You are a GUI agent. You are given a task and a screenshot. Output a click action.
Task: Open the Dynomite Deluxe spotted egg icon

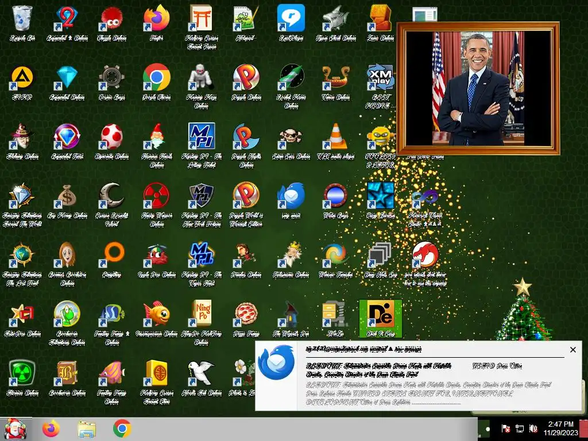click(x=112, y=136)
